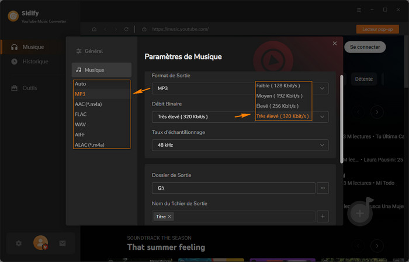Open the hamburger menu in the title bar
The image size is (409, 262).
[x=359, y=10]
